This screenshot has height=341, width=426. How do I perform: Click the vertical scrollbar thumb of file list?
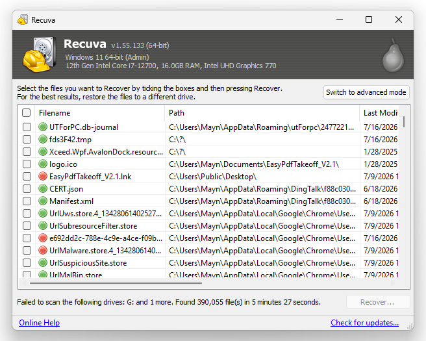point(404,121)
